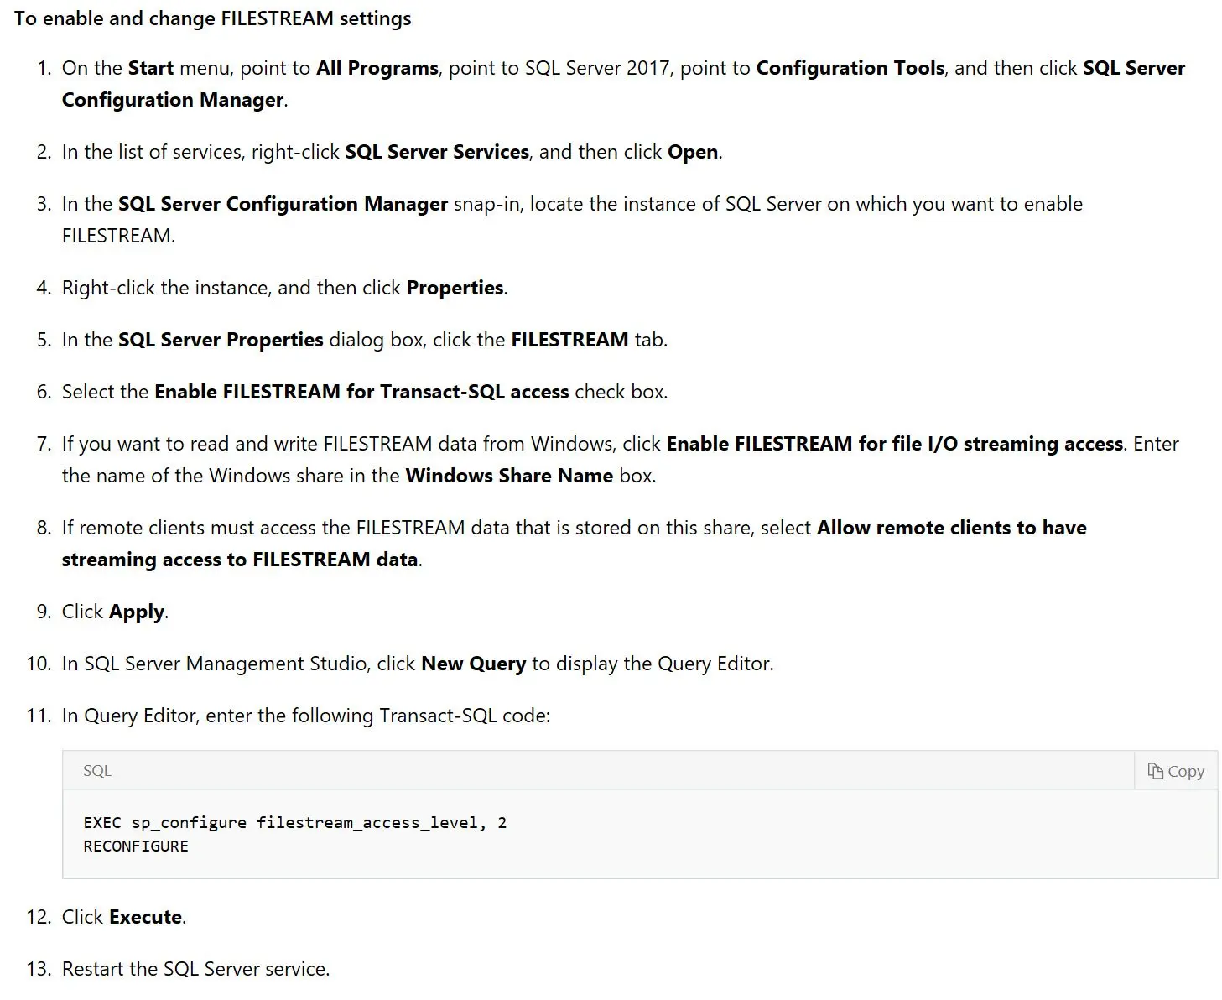1222x1000 pixels.
Task: Click "Enable FILESTREAM for Transact-SQL access" text
Action: tap(361, 392)
